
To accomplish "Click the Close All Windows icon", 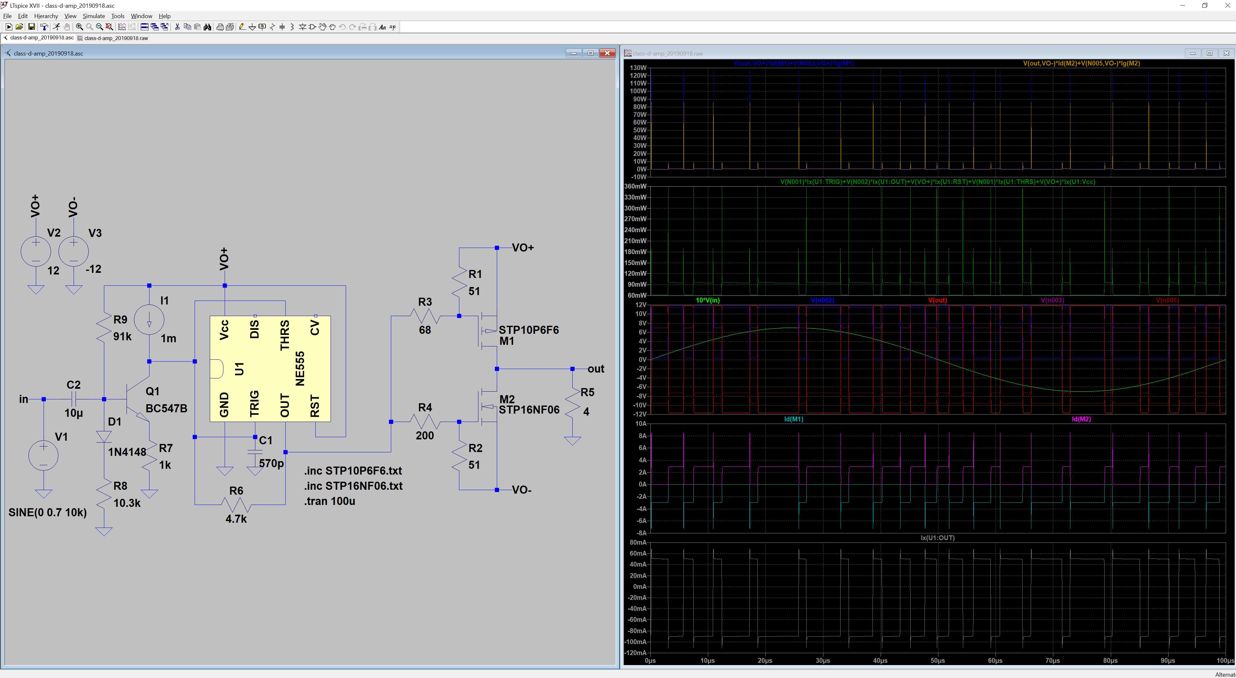I will 165,27.
